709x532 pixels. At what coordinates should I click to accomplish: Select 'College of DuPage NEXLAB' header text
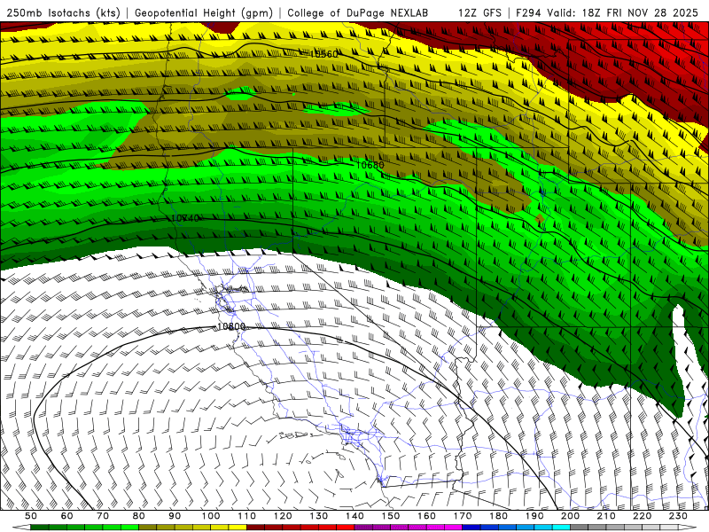point(357,12)
